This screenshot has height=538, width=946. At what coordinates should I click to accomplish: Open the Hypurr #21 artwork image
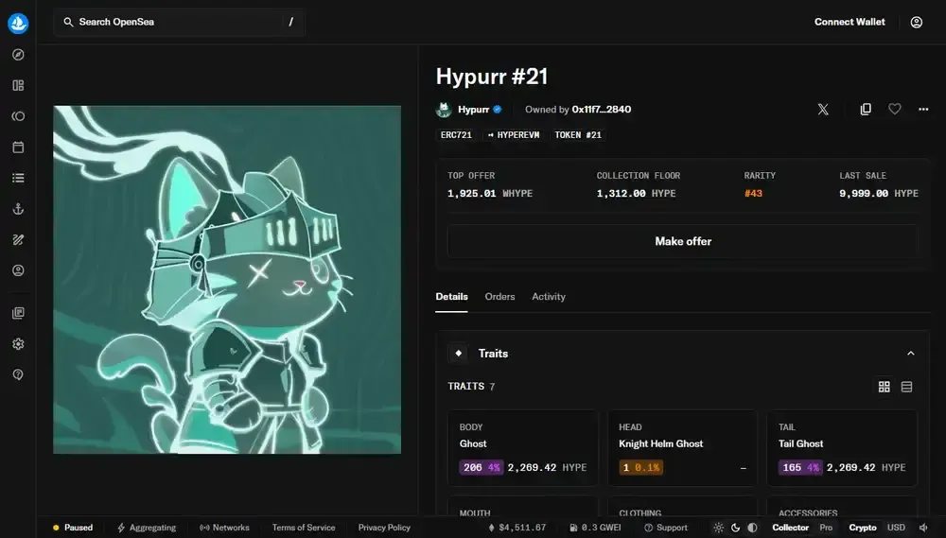(x=227, y=280)
